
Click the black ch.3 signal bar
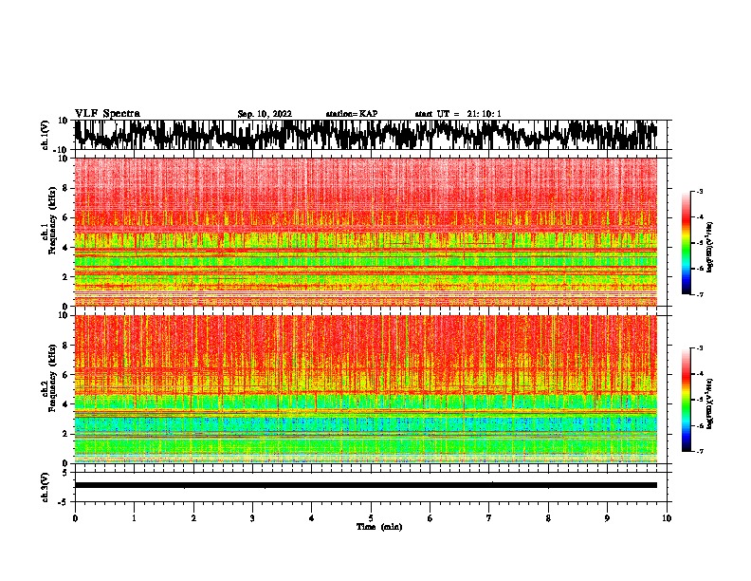click(x=366, y=485)
